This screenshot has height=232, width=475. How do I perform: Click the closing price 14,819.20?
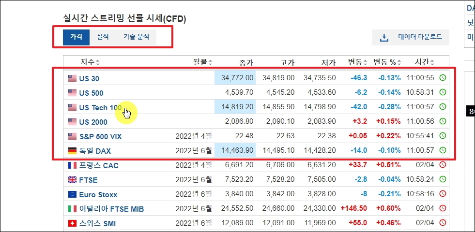pyautogui.click(x=237, y=107)
